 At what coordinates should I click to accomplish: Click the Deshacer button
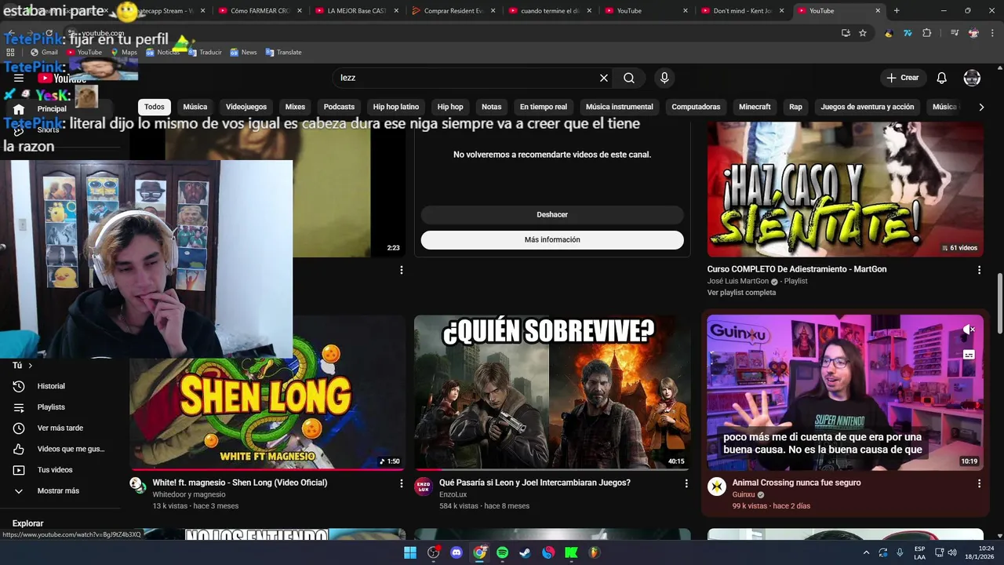[x=552, y=214]
